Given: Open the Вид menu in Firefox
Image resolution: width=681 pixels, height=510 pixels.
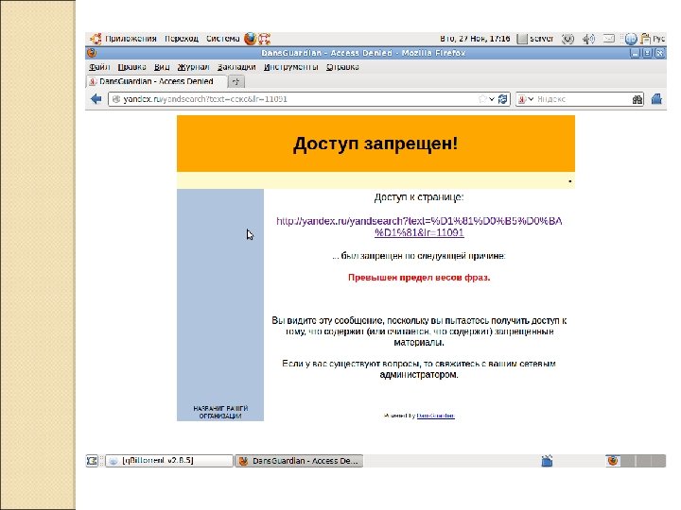Looking at the screenshot, I should click(x=161, y=67).
